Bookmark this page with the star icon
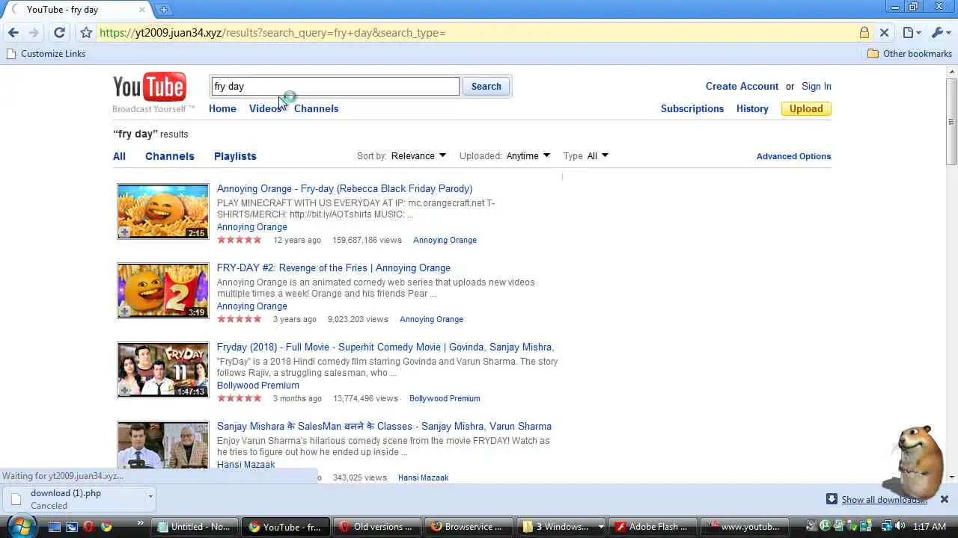This screenshot has width=958, height=538. click(x=86, y=33)
